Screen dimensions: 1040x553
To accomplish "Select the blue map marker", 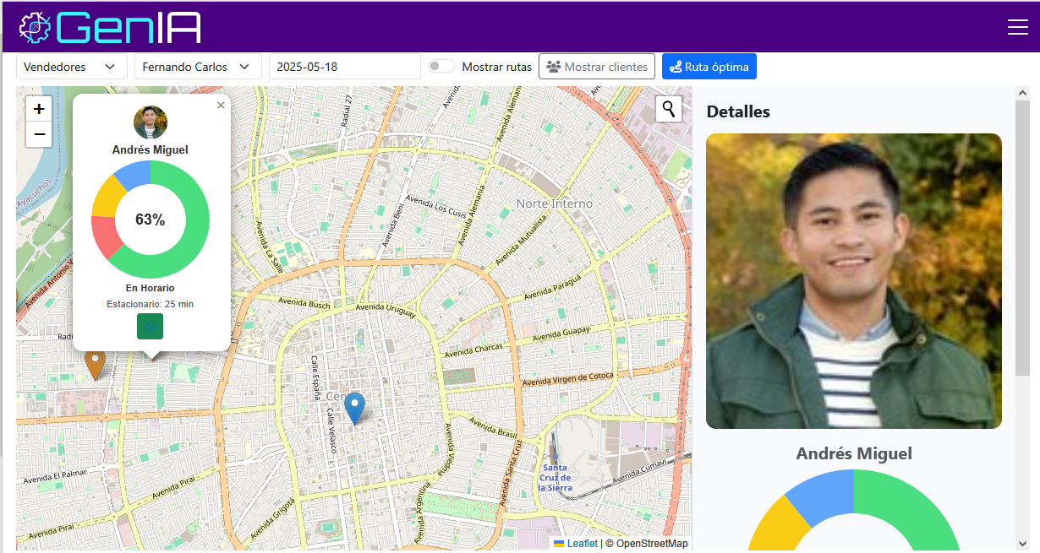I will pyautogui.click(x=355, y=408).
